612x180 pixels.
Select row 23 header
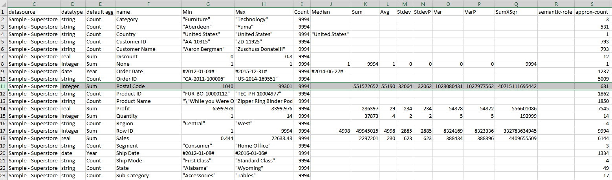[x=4, y=175]
